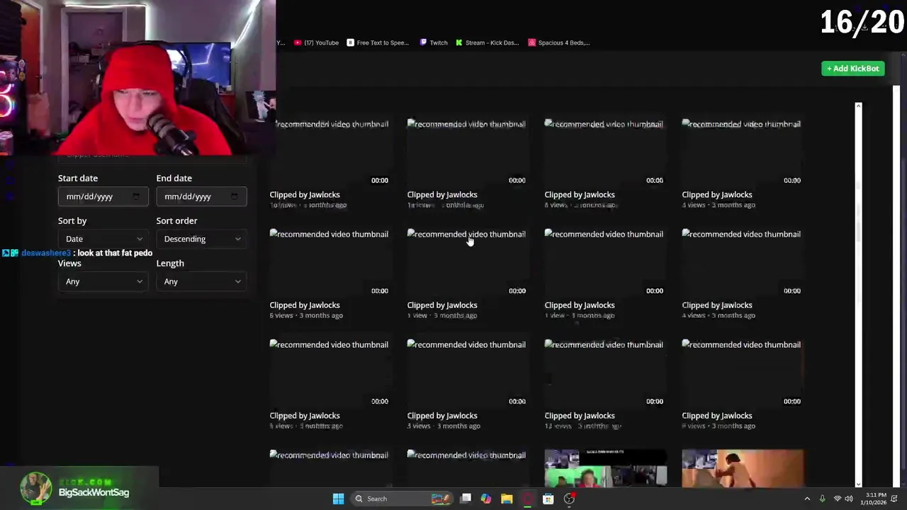Click the clips list scrollbar up arrow
The height and width of the screenshot is (510, 907).
(858, 106)
